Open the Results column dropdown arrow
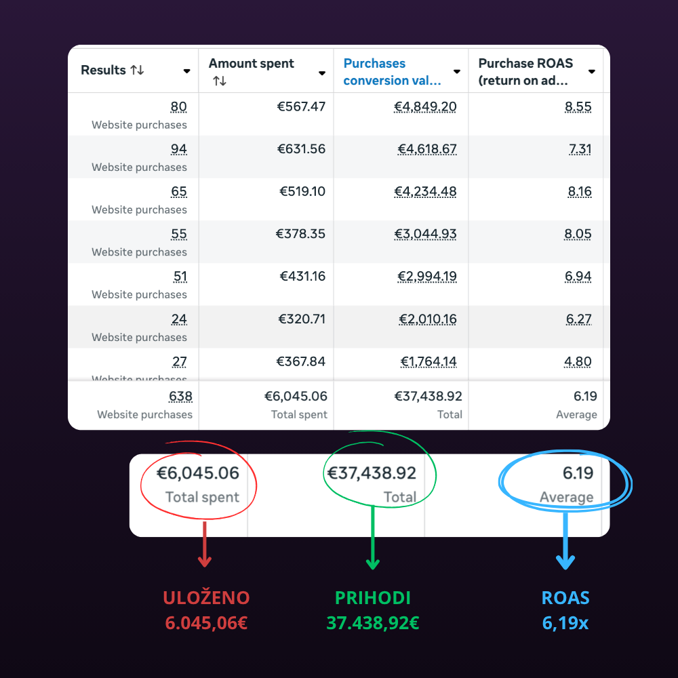 coord(186,71)
